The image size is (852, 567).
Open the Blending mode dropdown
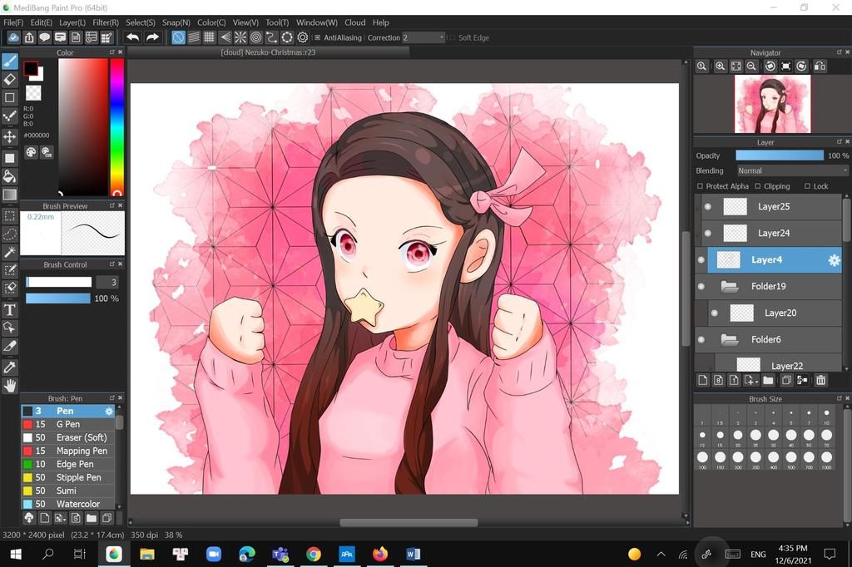[x=792, y=170]
